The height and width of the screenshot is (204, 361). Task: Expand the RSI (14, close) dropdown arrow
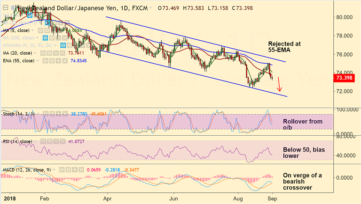pyautogui.click(x=35, y=141)
